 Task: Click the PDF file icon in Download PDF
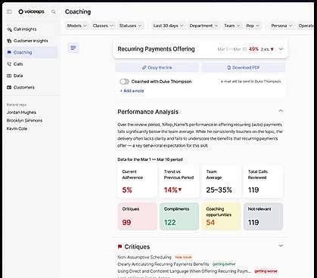coord(229,67)
